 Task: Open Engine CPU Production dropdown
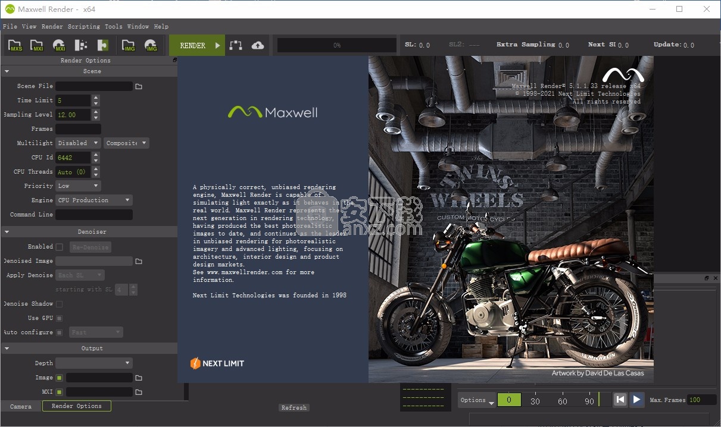click(x=94, y=200)
